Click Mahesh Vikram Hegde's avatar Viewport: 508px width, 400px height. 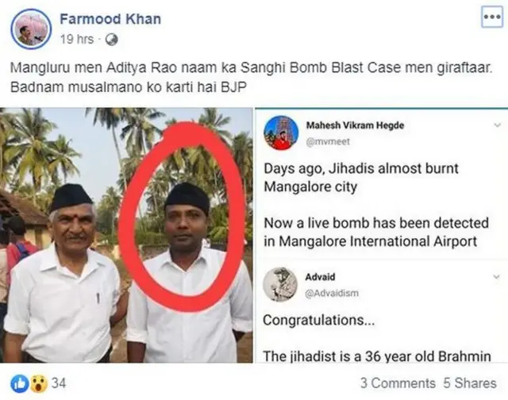click(x=282, y=132)
